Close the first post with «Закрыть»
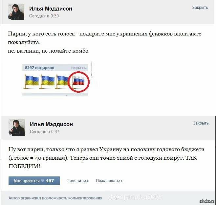 200,8
